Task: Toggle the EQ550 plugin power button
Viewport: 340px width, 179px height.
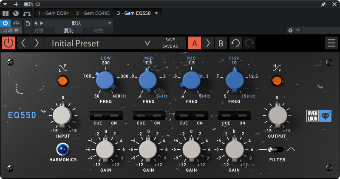Action: (8, 43)
